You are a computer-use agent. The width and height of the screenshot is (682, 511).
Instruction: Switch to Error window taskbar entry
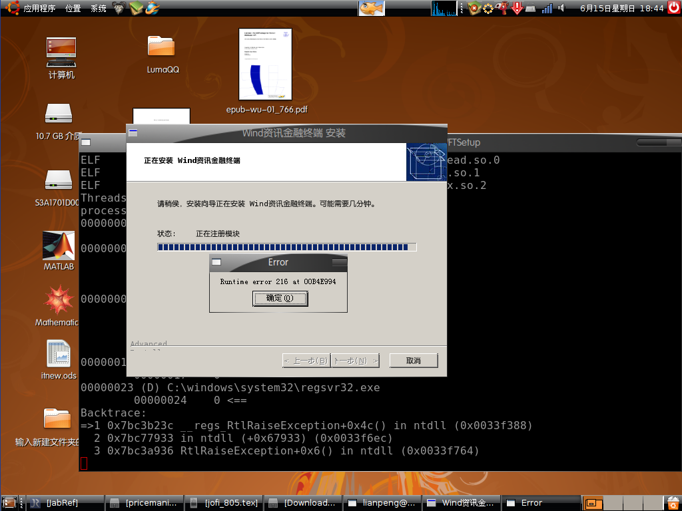point(540,503)
